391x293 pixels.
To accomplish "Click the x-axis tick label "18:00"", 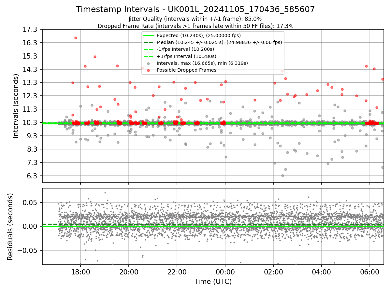I will pos(80,272).
